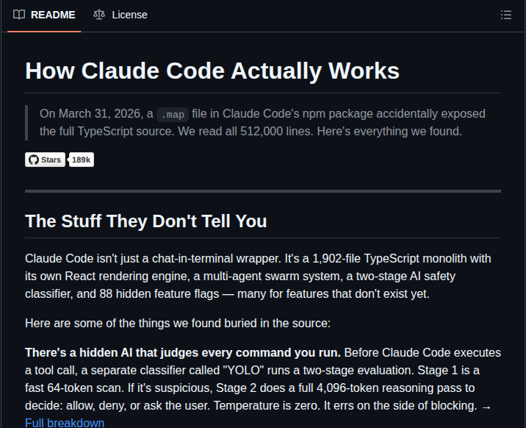Viewport: 526px width, 428px height.
Task: Open the README tab
Action: click(x=44, y=15)
